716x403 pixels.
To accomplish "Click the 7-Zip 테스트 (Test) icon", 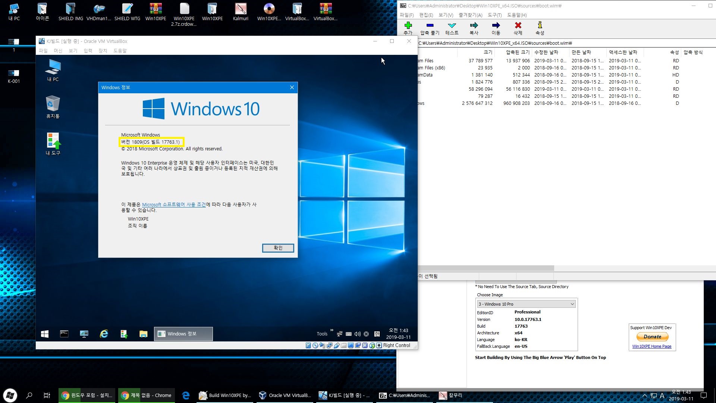I will click(x=452, y=25).
